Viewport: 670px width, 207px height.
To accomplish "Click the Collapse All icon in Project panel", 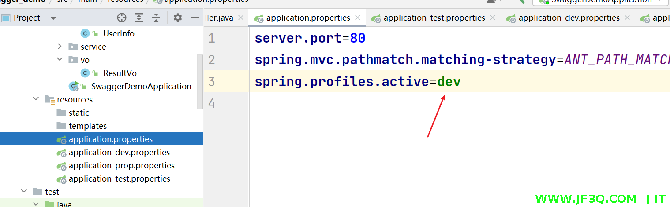I will 156,18.
